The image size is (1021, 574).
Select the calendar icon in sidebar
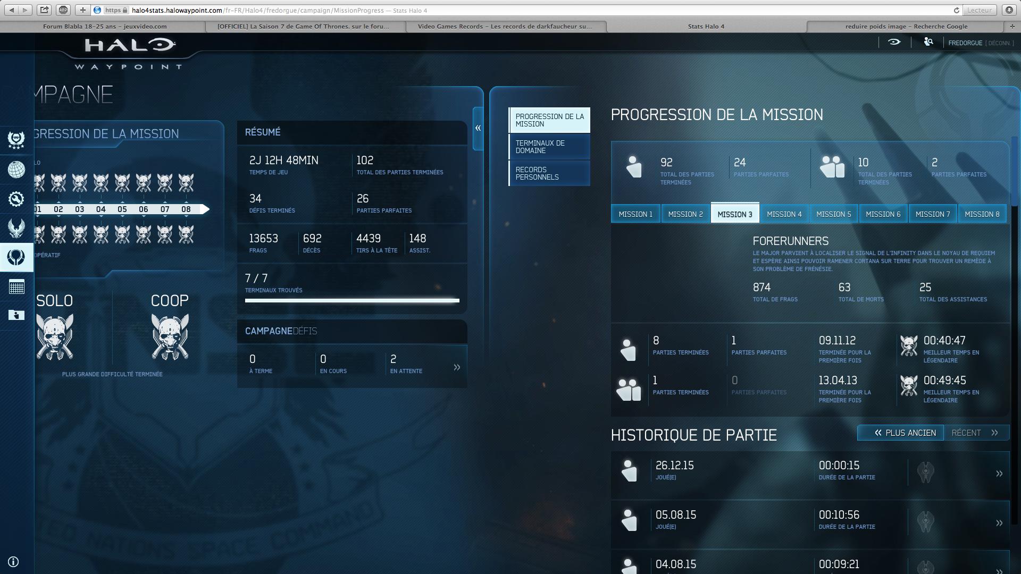(x=16, y=286)
